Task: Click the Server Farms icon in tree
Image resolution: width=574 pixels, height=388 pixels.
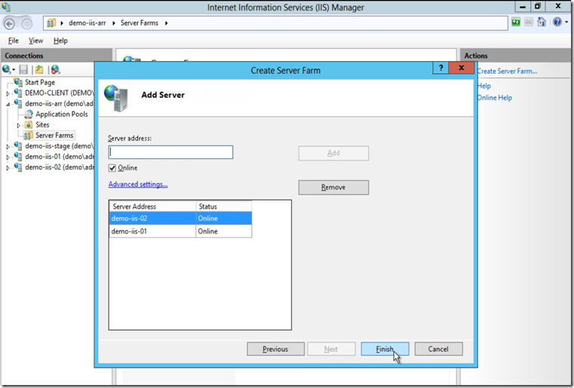Action: coord(28,136)
